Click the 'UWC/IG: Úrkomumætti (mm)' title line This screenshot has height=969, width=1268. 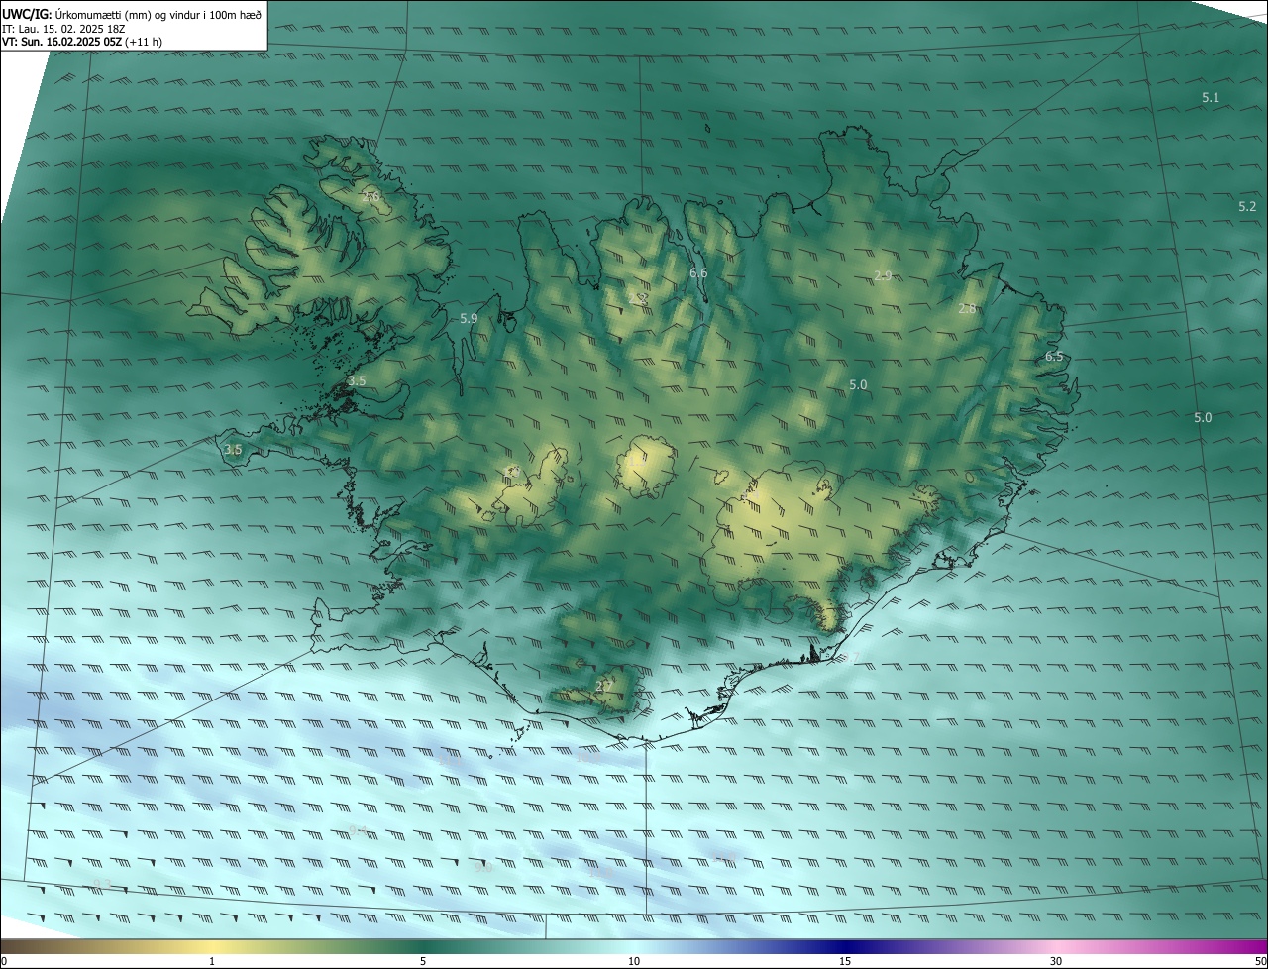click(x=131, y=13)
